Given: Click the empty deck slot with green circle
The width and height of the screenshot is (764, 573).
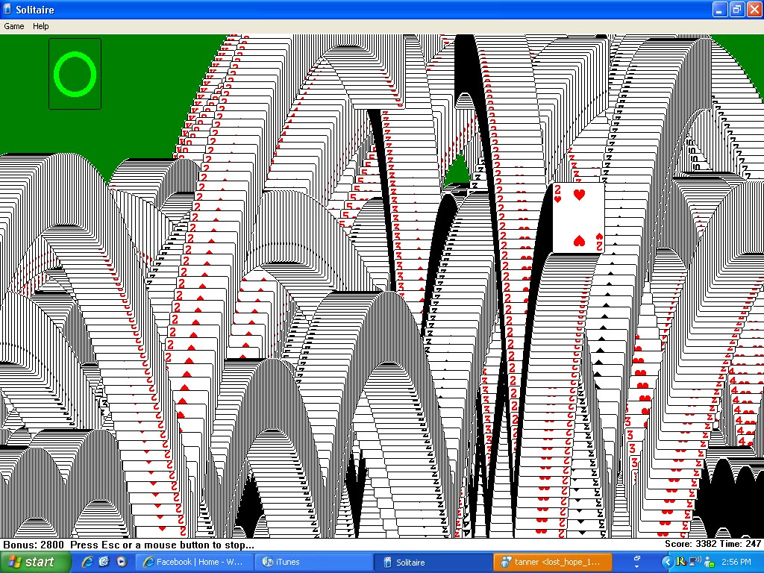Looking at the screenshot, I should (x=75, y=74).
